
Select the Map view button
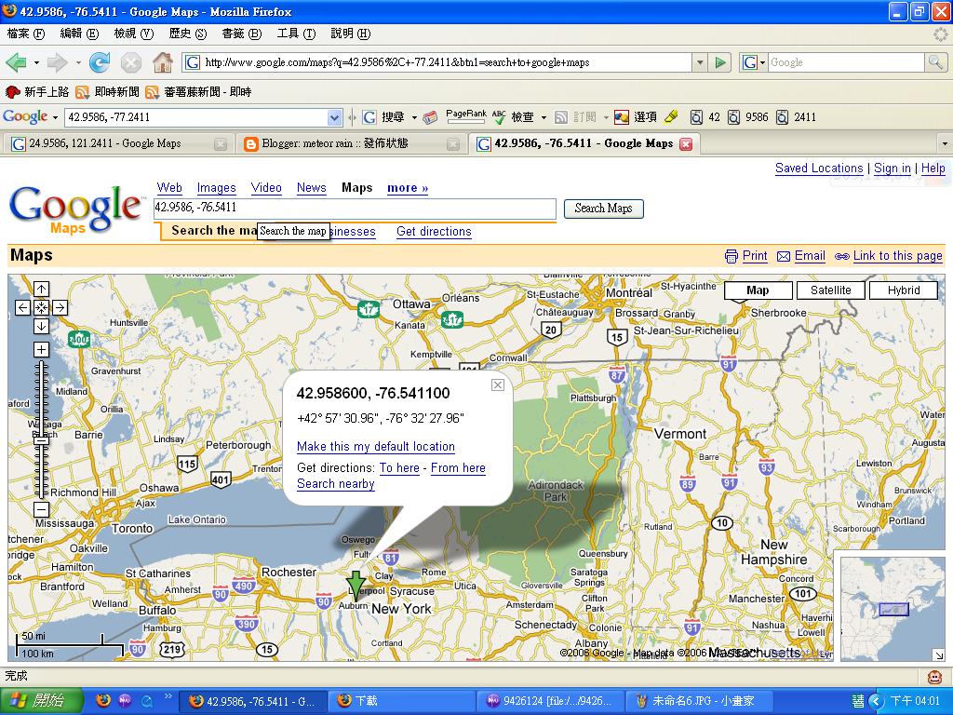point(758,290)
